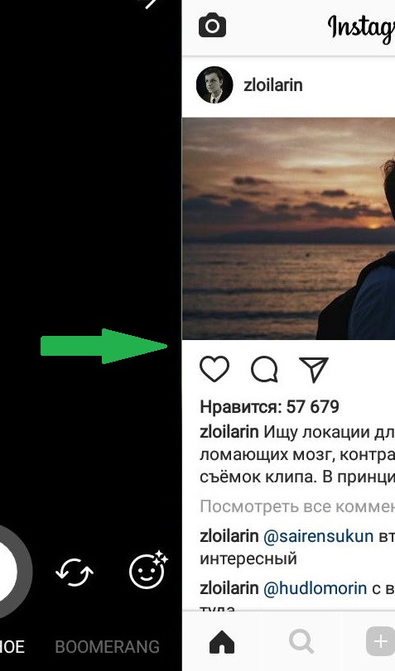Open the sunset beach post photo
Screen dimensions: 395x671
[x=288, y=228]
